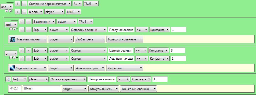Click brace button in Состояние переключателя row

coord(18,4)
